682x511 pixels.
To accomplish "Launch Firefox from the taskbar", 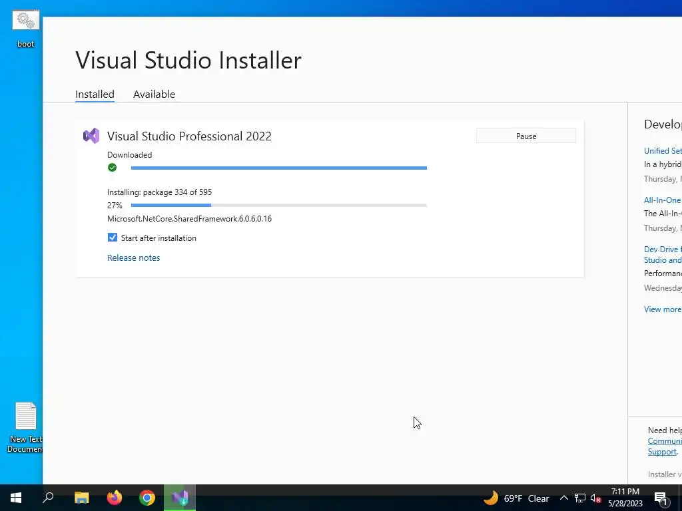I will pos(115,498).
